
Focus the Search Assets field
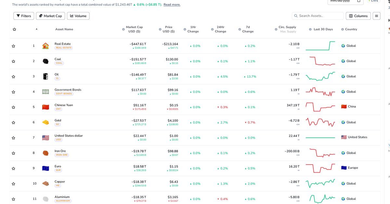(x=318, y=16)
